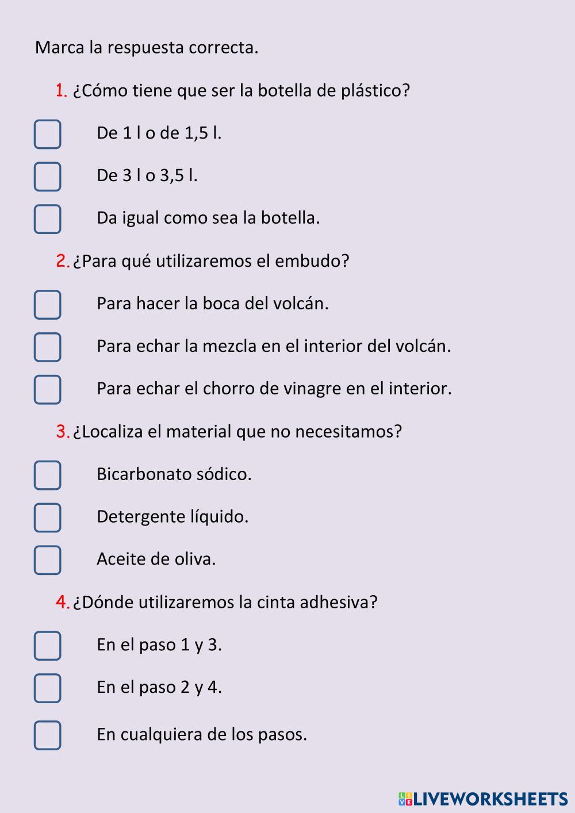Image resolution: width=575 pixels, height=813 pixels.
Task: Select 'En cualquiera de los pasos' checkbox
Action: tap(47, 735)
